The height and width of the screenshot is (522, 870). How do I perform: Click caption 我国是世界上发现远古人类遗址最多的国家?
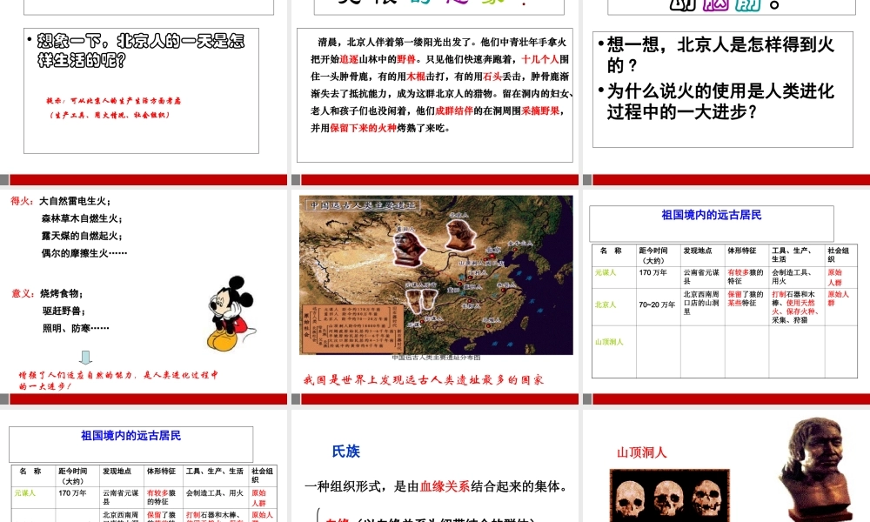tap(424, 380)
